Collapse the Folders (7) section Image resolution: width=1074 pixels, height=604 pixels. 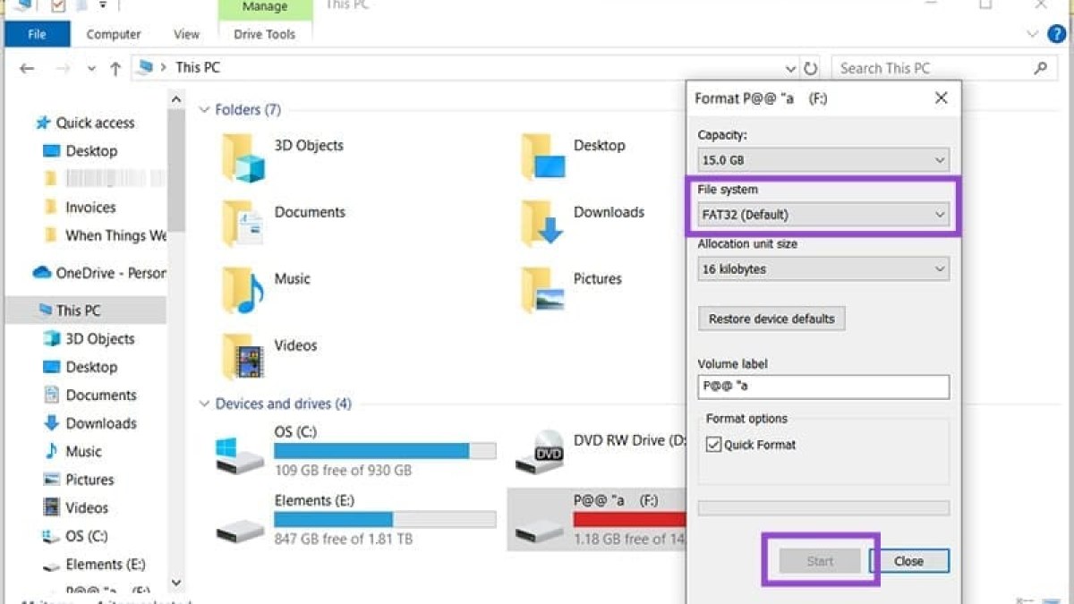click(x=204, y=110)
